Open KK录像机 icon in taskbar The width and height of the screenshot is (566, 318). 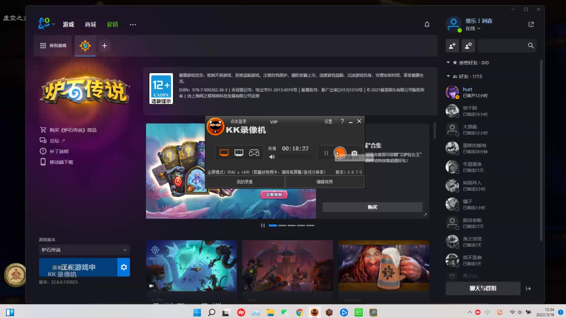pos(315,312)
